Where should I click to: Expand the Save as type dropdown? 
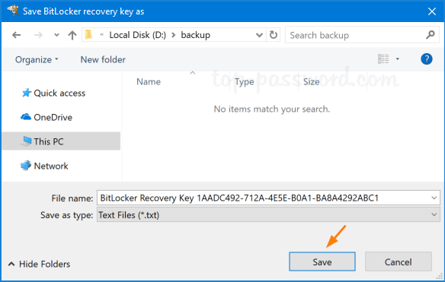pyautogui.click(x=434, y=214)
